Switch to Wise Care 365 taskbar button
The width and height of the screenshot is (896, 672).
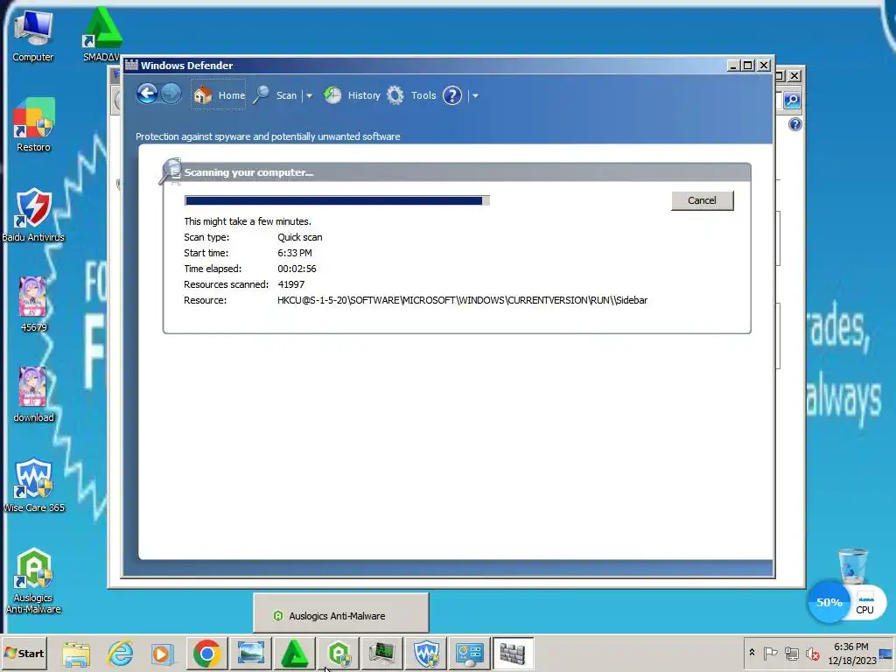pyautogui.click(x=426, y=653)
